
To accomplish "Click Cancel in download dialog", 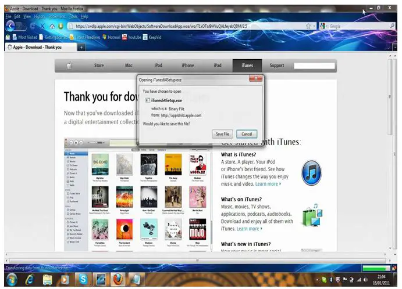I will click(x=247, y=134).
